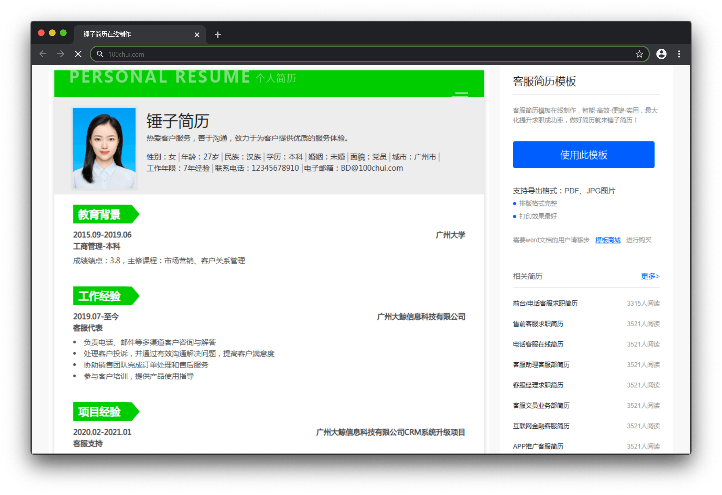Click the 相关简历 section label
Screen dimensions: 722x495
click(527, 276)
